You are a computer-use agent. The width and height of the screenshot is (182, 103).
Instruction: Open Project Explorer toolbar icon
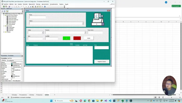coord(35,6)
